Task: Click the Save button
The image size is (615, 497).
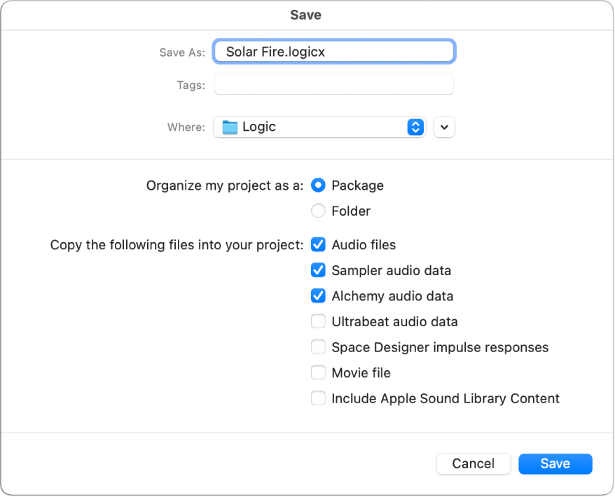Action: pyautogui.click(x=555, y=463)
